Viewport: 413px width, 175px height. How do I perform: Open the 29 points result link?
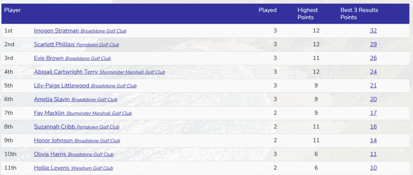point(373,44)
